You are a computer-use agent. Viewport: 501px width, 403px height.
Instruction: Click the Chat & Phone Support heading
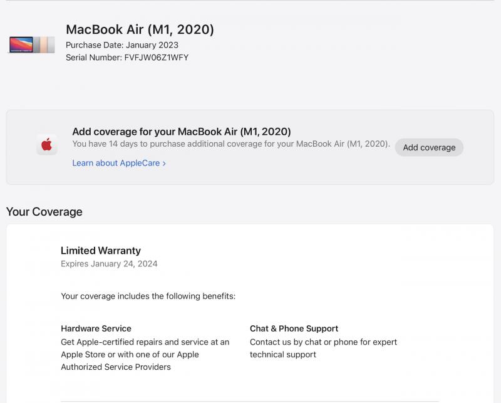tap(294, 328)
